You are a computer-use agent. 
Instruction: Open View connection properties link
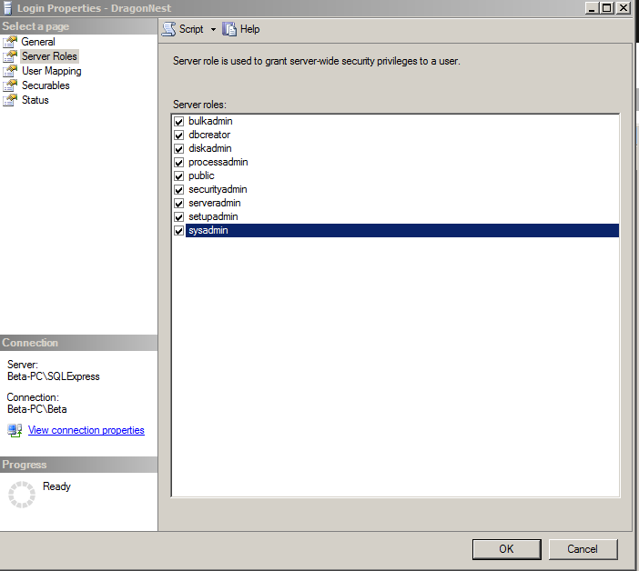coord(86,430)
